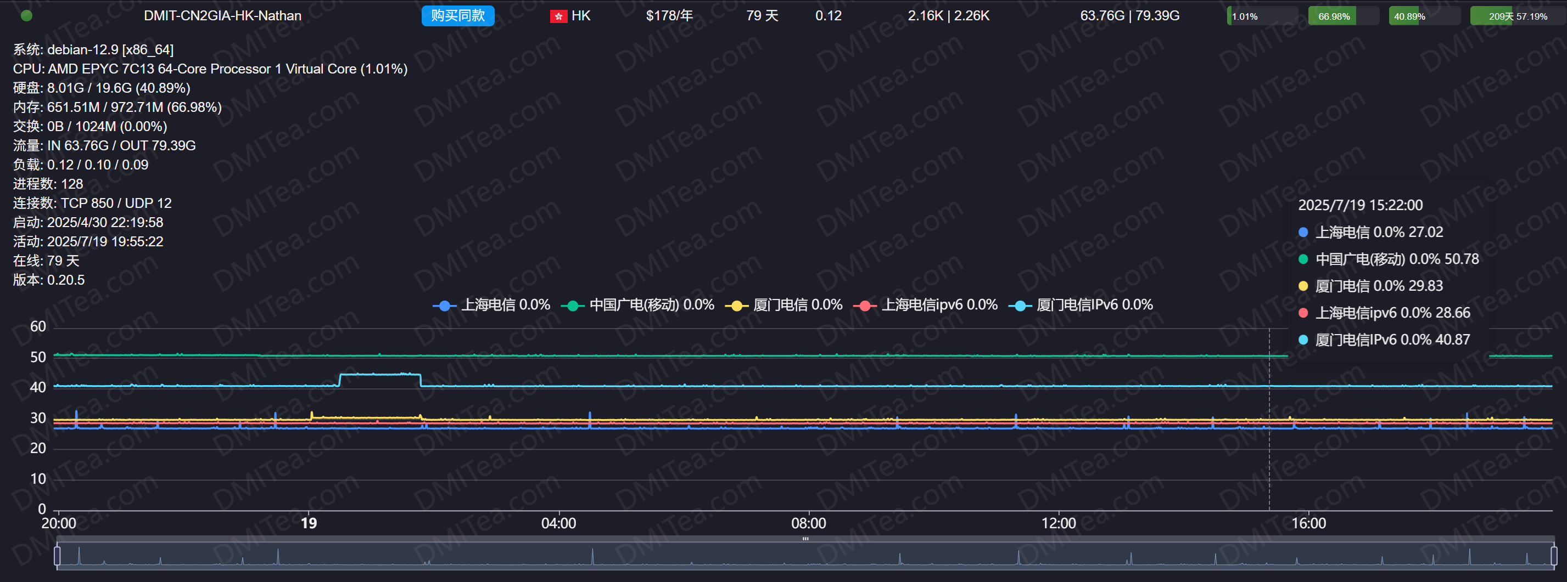
Task: Click tooltip row 上海电信ipv6 0.0% 28.66
Action: pyautogui.click(x=1384, y=313)
